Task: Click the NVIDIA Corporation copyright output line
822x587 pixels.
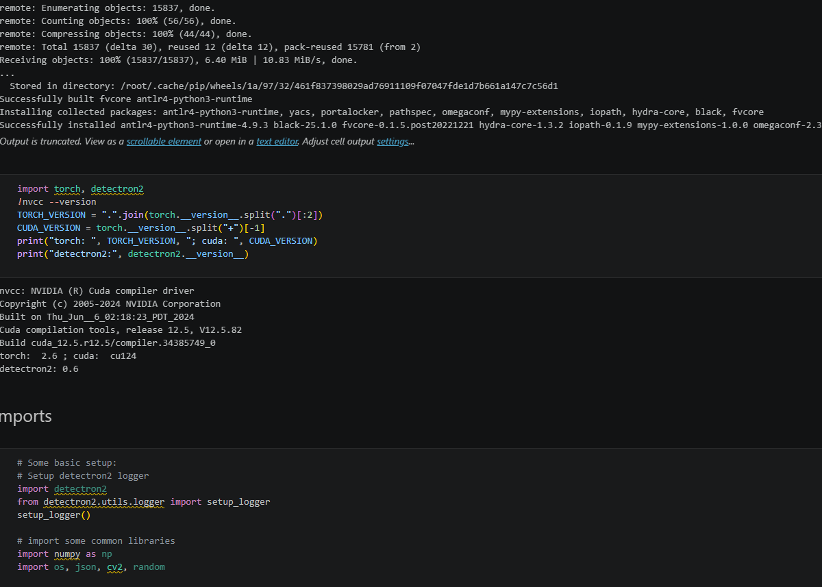Action: tap(110, 303)
